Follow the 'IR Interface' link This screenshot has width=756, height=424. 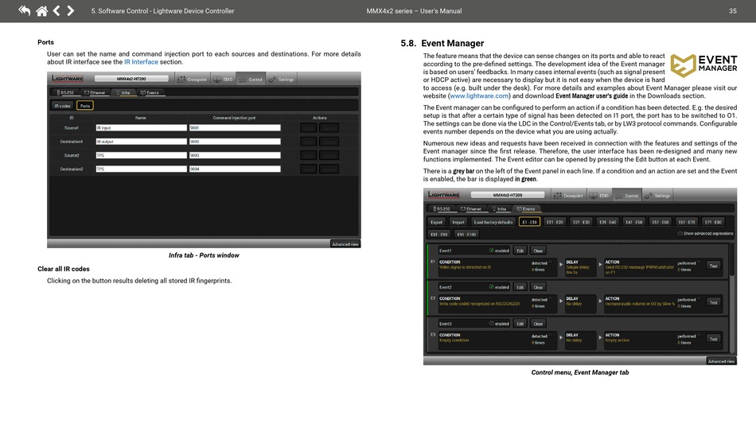pyautogui.click(x=141, y=62)
